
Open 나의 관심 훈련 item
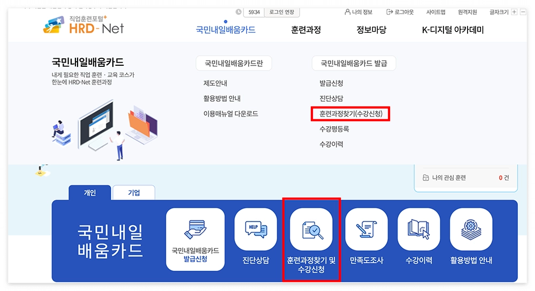click(x=466, y=178)
